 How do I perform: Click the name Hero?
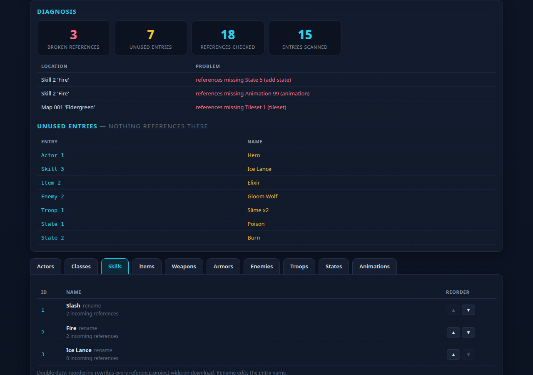coord(254,155)
